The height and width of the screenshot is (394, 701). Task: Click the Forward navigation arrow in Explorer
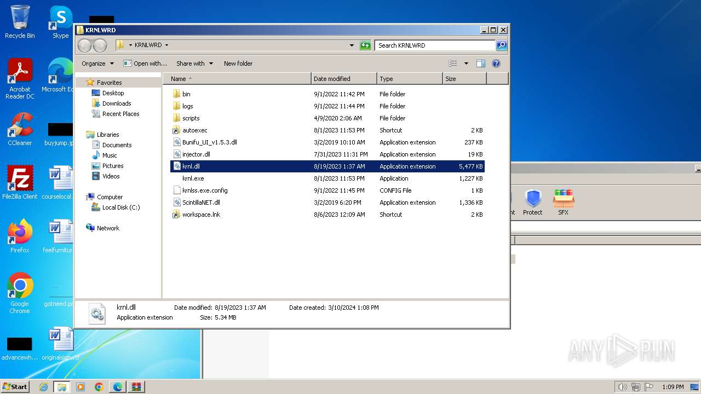pos(100,45)
